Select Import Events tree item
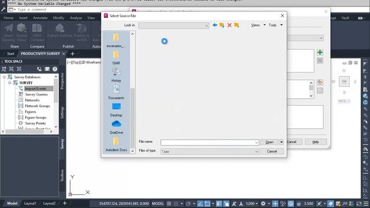Image resolution: width=370 pixels, height=208 pixels. pos(36,88)
